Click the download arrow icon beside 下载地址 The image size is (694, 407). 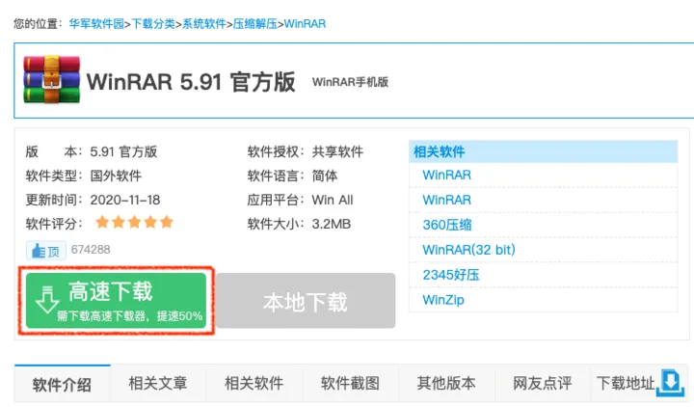click(x=670, y=383)
